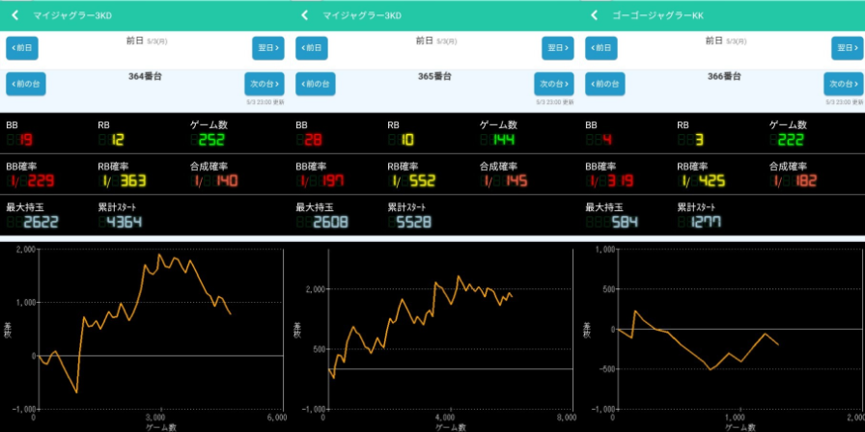This screenshot has width=865, height=432.
Task: Select 前の台 beside 364番台
Action: pos(26,84)
